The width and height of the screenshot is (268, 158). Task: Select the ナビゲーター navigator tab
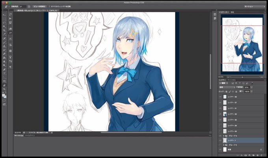(224, 12)
